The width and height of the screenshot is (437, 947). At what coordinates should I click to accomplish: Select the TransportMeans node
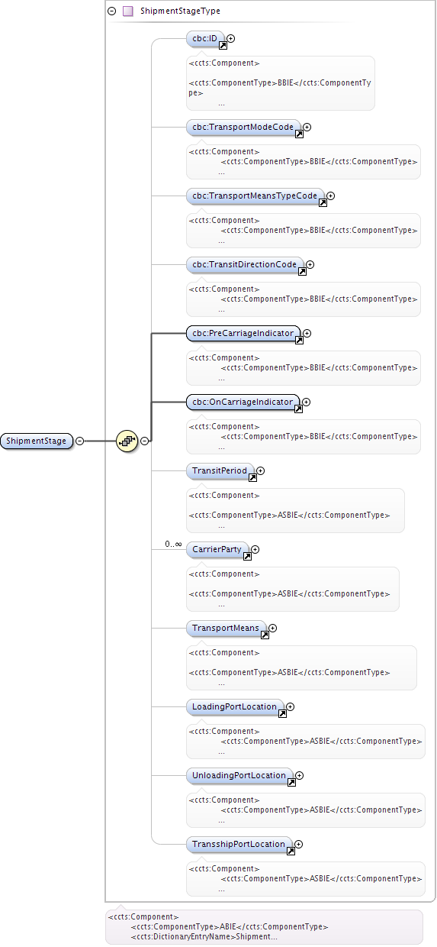[x=226, y=629]
